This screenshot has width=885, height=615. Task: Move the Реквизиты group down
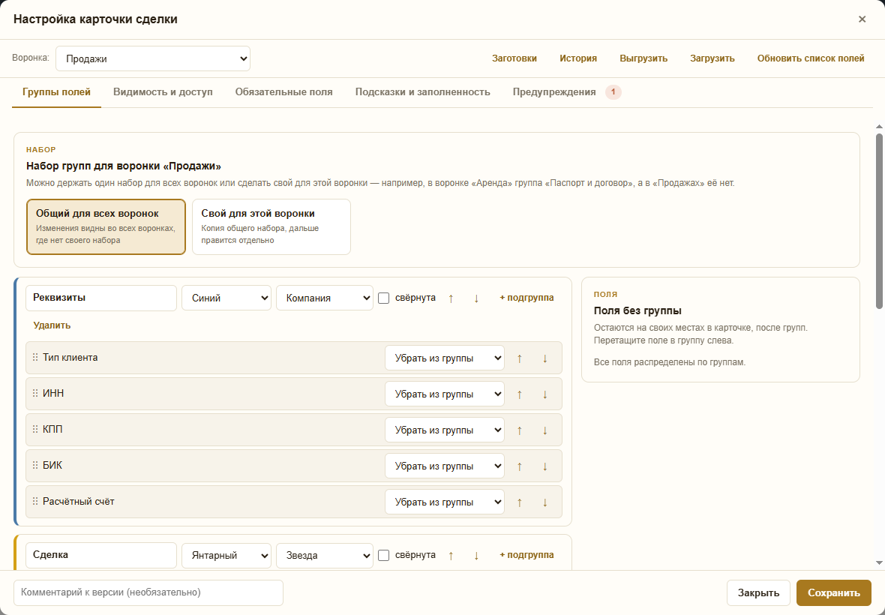pos(475,298)
